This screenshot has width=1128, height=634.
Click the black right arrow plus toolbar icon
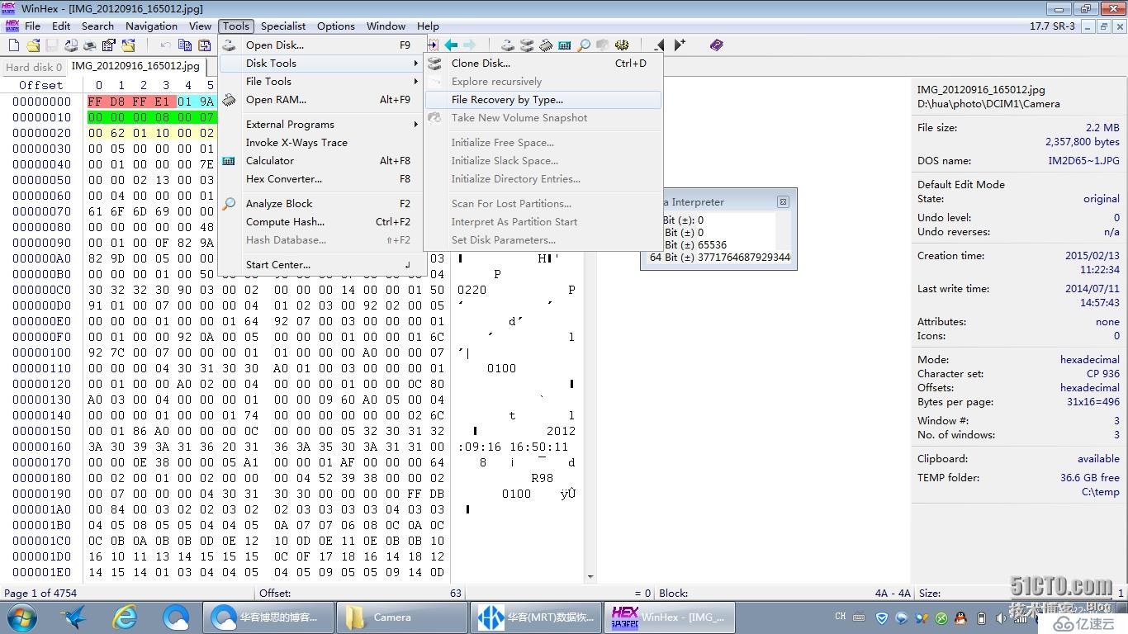coord(679,45)
